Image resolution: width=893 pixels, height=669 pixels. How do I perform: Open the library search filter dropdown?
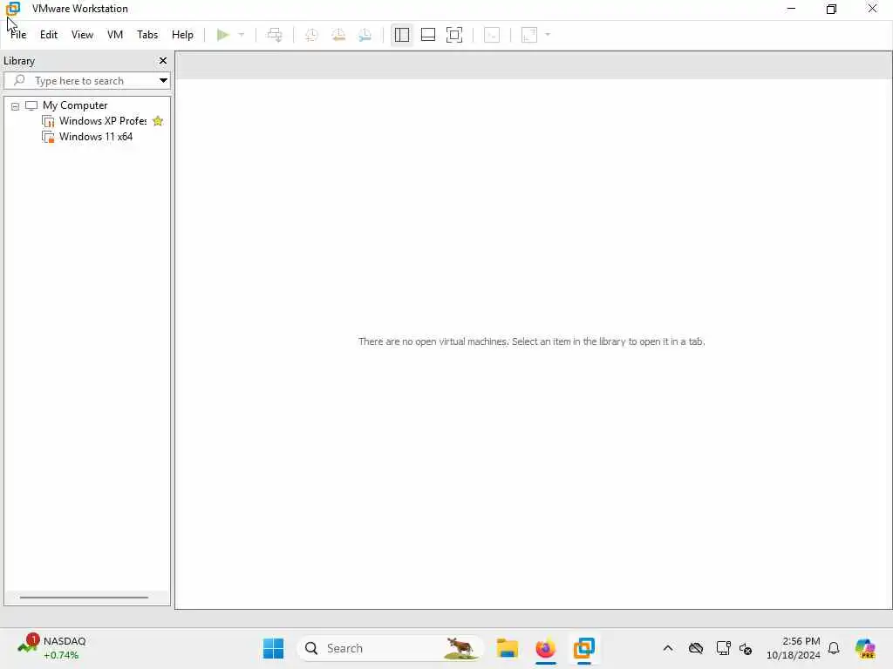click(x=163, y=80)
